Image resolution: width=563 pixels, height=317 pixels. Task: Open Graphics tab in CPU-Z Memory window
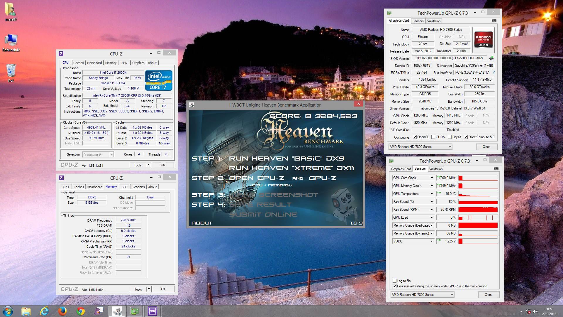(x=139, y=187)
